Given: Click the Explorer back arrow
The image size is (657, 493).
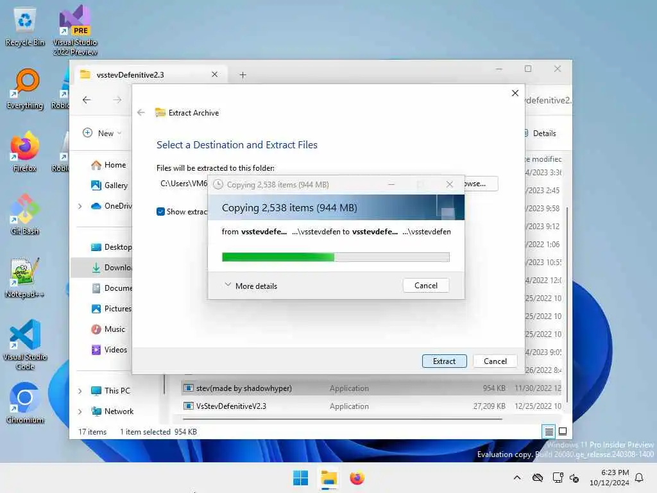Looking at the screenshot, I should (x=87, y=99).
